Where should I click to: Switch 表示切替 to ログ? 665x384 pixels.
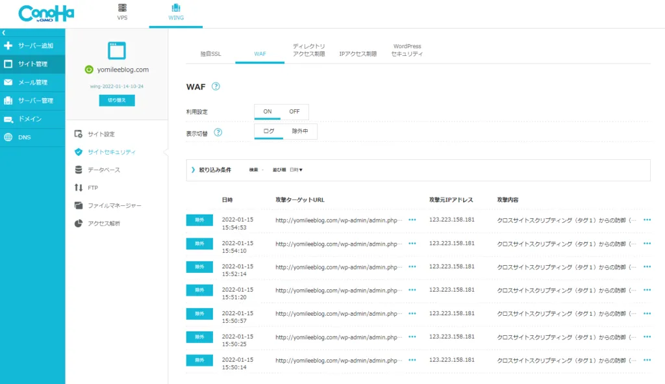click(269, 131)
